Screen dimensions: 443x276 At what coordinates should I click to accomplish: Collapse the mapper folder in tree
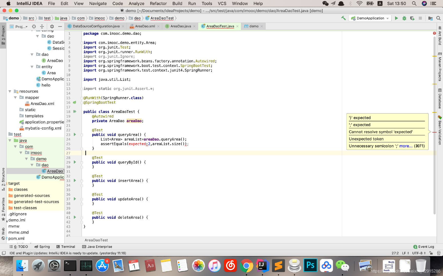[x=15, y=97]
